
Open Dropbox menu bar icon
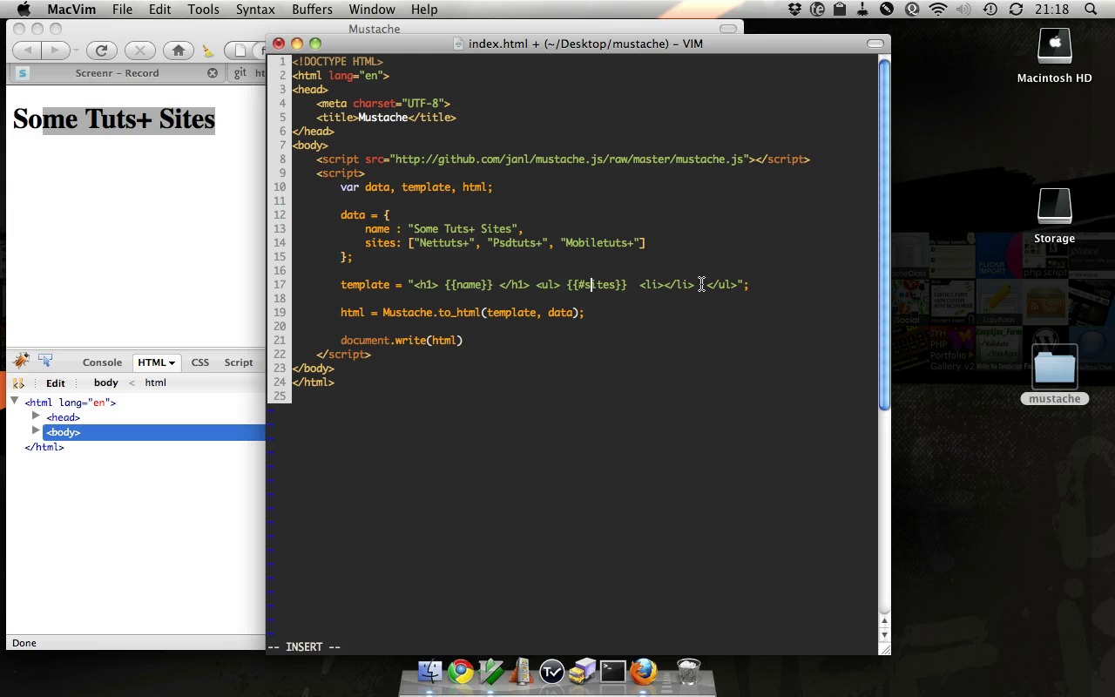794,9
